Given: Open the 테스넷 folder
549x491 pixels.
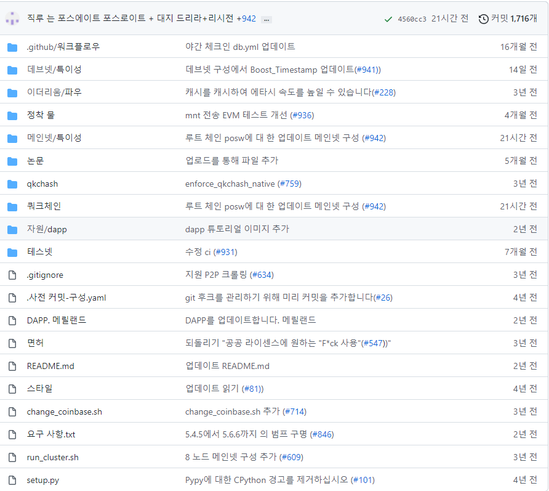Looking at the screenshot, I should [39, 251].
